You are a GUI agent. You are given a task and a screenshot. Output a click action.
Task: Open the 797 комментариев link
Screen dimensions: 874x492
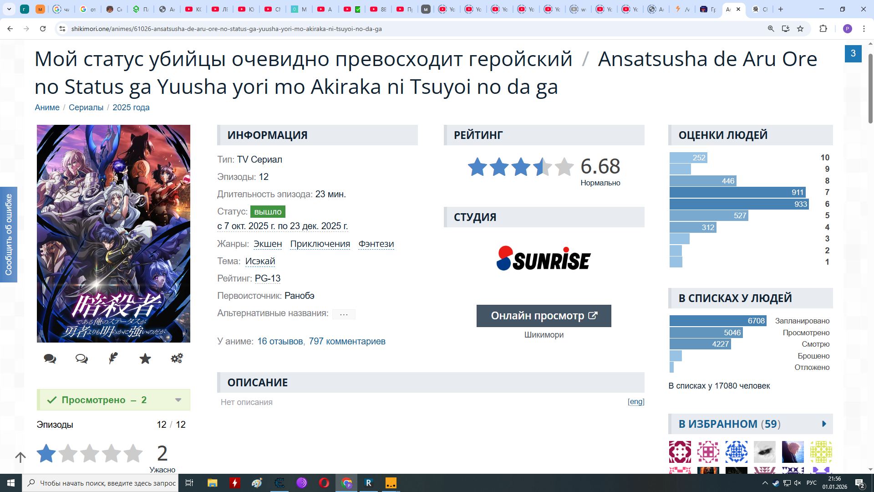pos(347,341)
